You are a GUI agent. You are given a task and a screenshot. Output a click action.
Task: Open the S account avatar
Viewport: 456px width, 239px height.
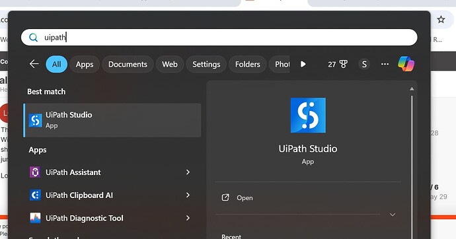(364, 64)
